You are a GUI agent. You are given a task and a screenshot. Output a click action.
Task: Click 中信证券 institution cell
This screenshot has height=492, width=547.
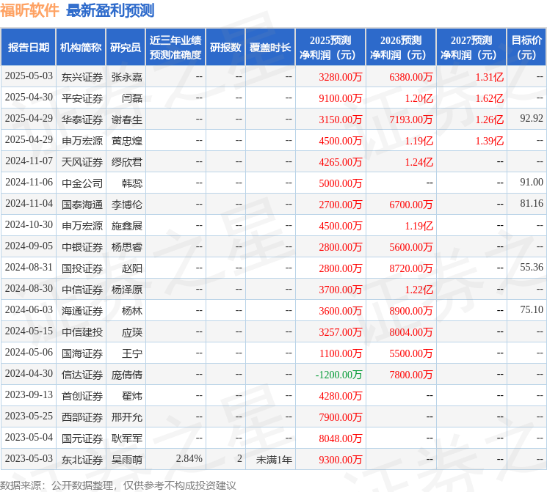click(x=82, y=290)
